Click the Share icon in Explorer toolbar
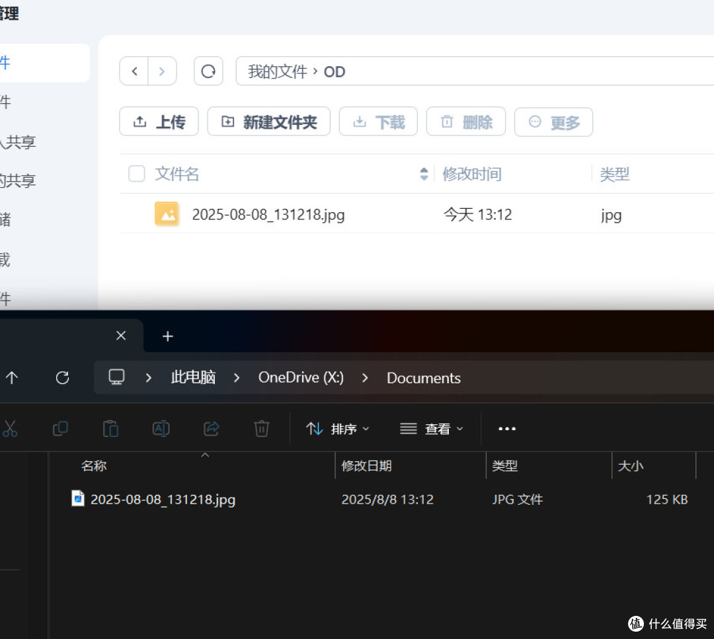Image resolution: width=714 pixels, height=639 pixels. 212,428
